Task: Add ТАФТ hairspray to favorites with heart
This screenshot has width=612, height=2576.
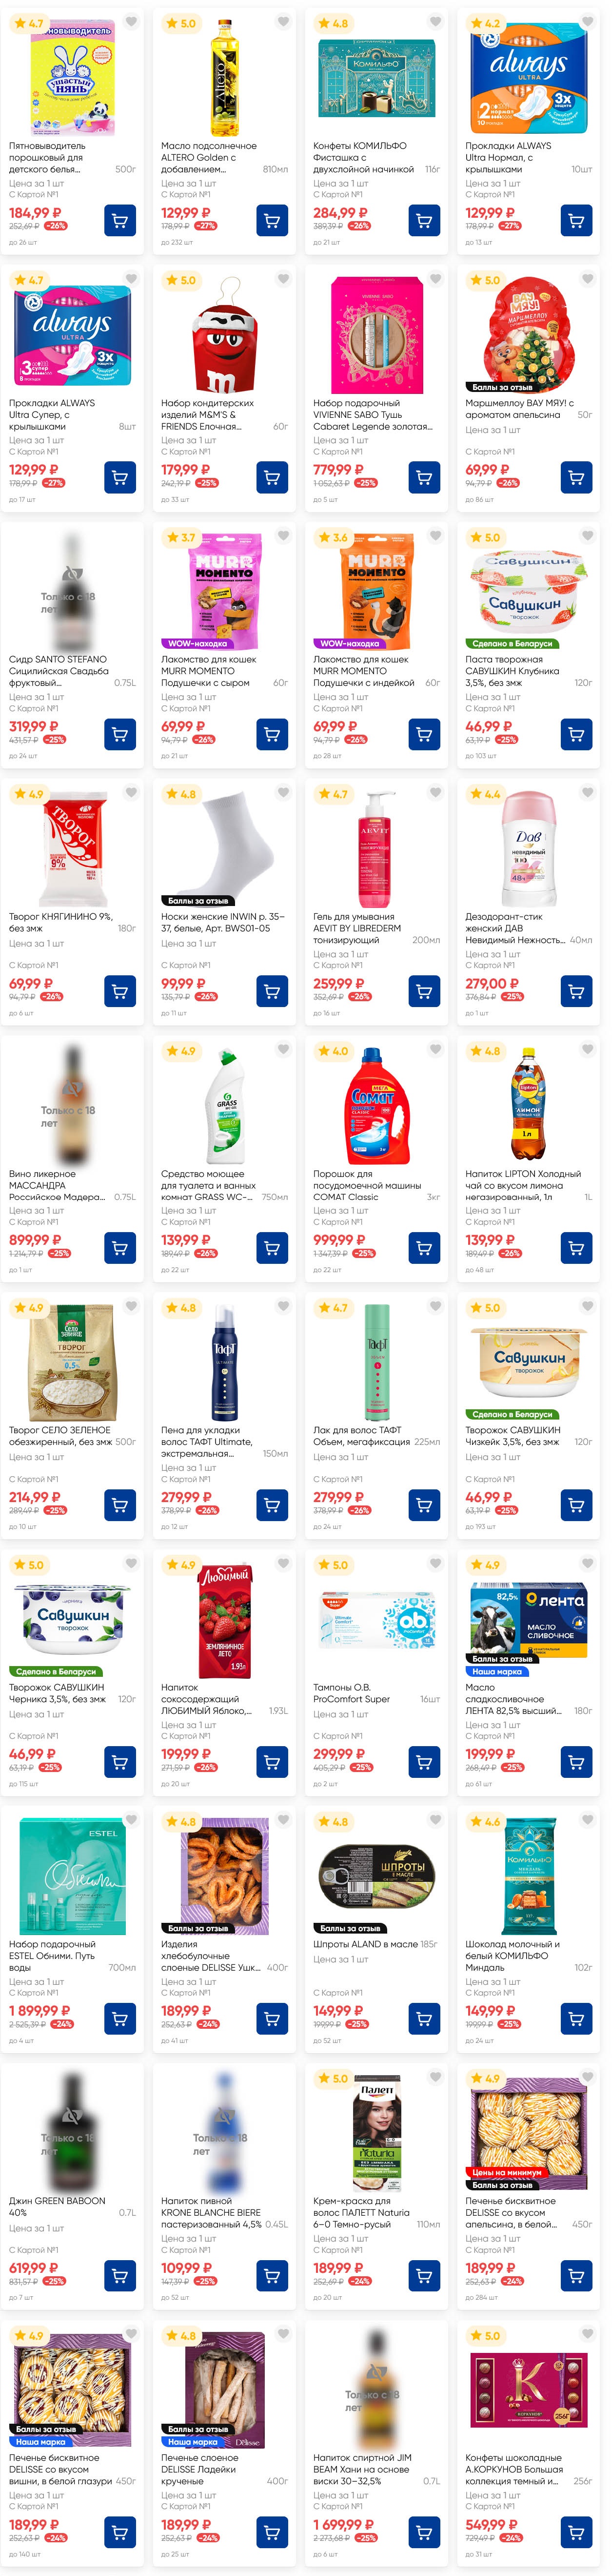Action: tap(435, 1307)
